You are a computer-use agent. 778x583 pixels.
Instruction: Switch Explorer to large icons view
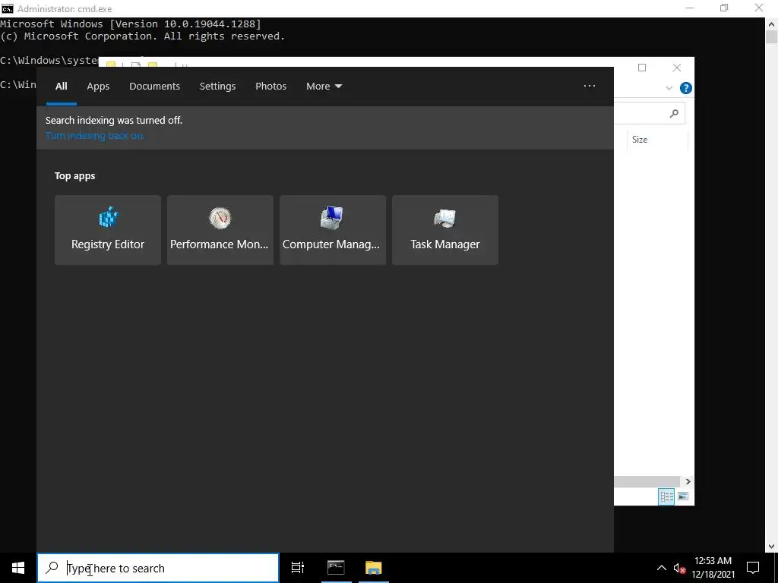pyautogui.click(x=683, y=496)
